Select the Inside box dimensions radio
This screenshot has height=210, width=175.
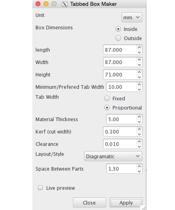point(118,29)
